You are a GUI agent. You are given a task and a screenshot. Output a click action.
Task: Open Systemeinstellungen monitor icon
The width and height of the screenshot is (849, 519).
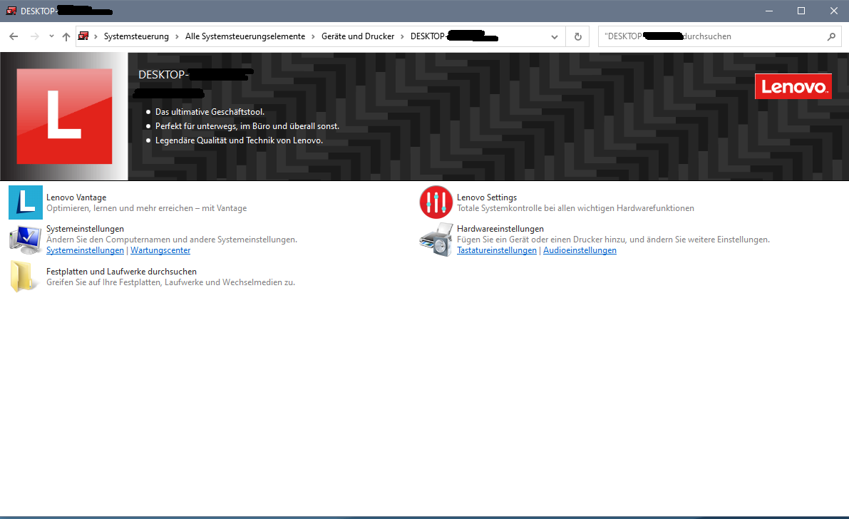[x=26, y=240]
